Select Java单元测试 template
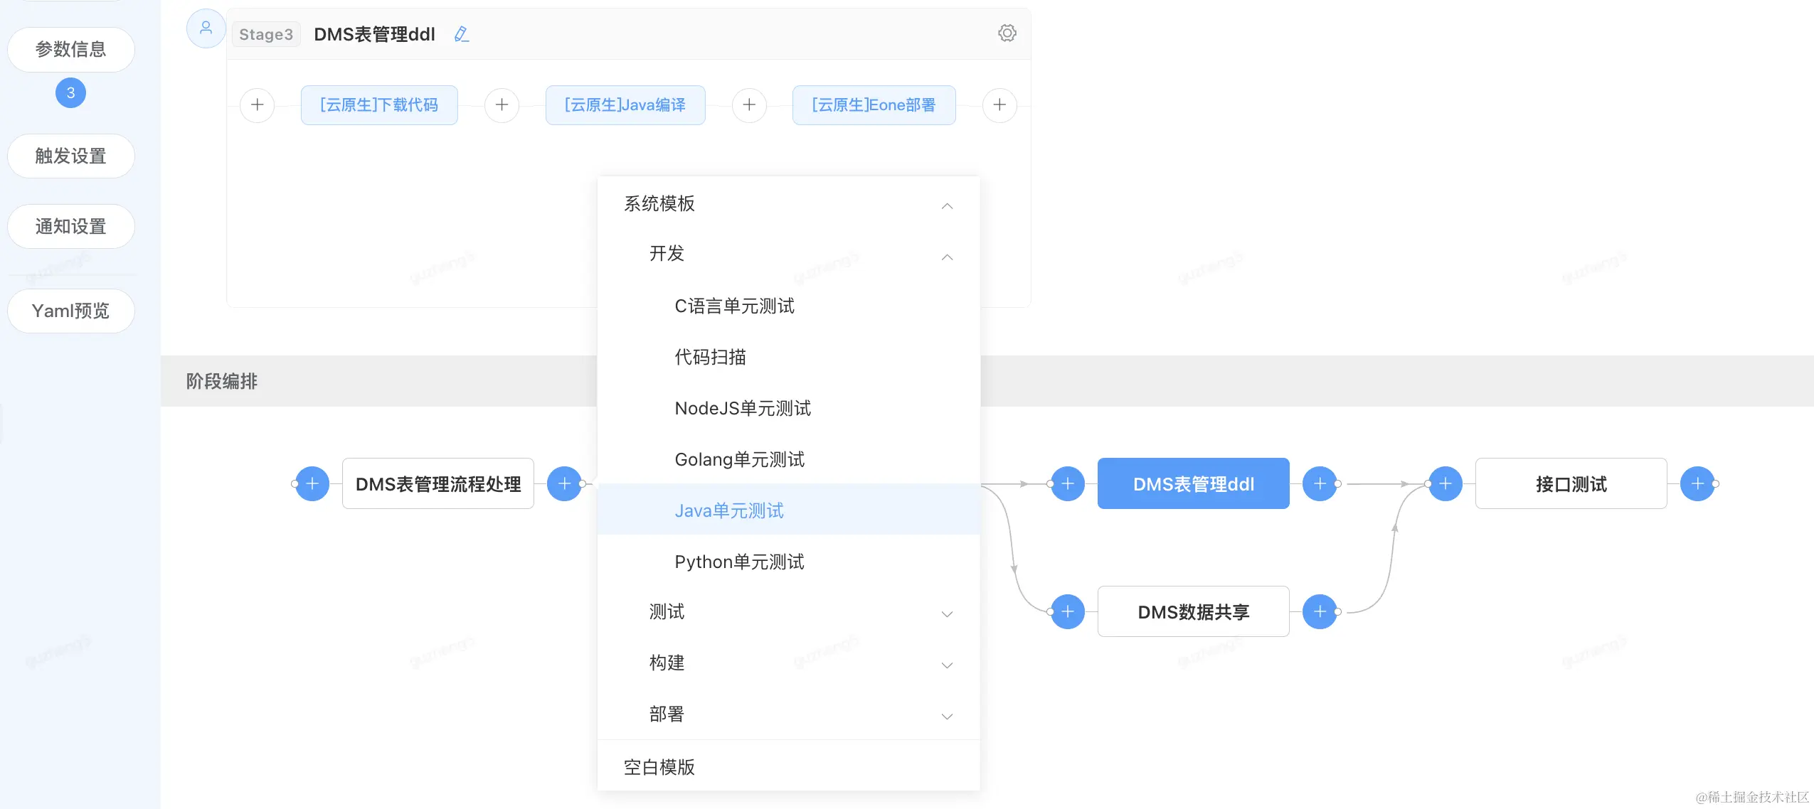This screenshot has height=809, width=1814. click(728, 510)
